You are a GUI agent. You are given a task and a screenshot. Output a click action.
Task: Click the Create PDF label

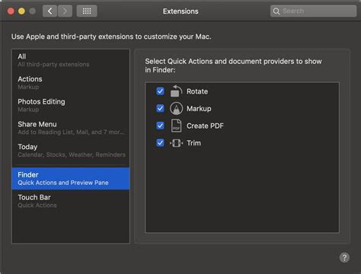[x=205, y=126]
